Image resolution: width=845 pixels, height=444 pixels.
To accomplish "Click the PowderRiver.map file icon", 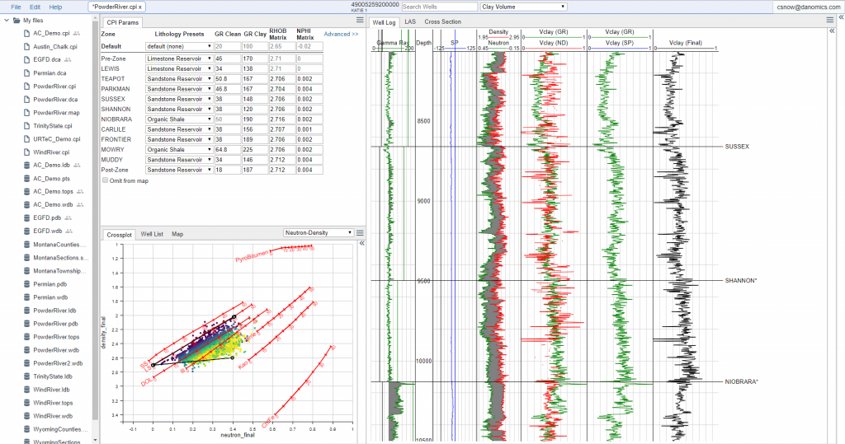I will (x=27, y=113).
